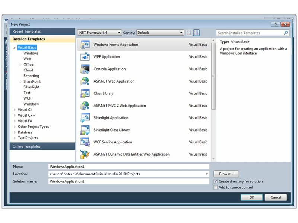Click the Class Library template icon
This screenshot has height=223, width=298.
pyautogui.click(x=85, y=93)
